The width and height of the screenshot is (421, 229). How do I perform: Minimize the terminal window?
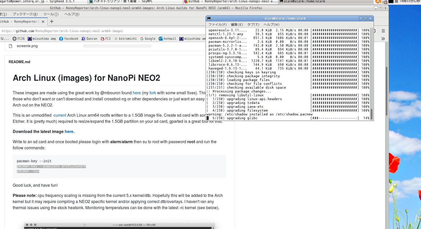pyautogui.click(x=361, y=19)
